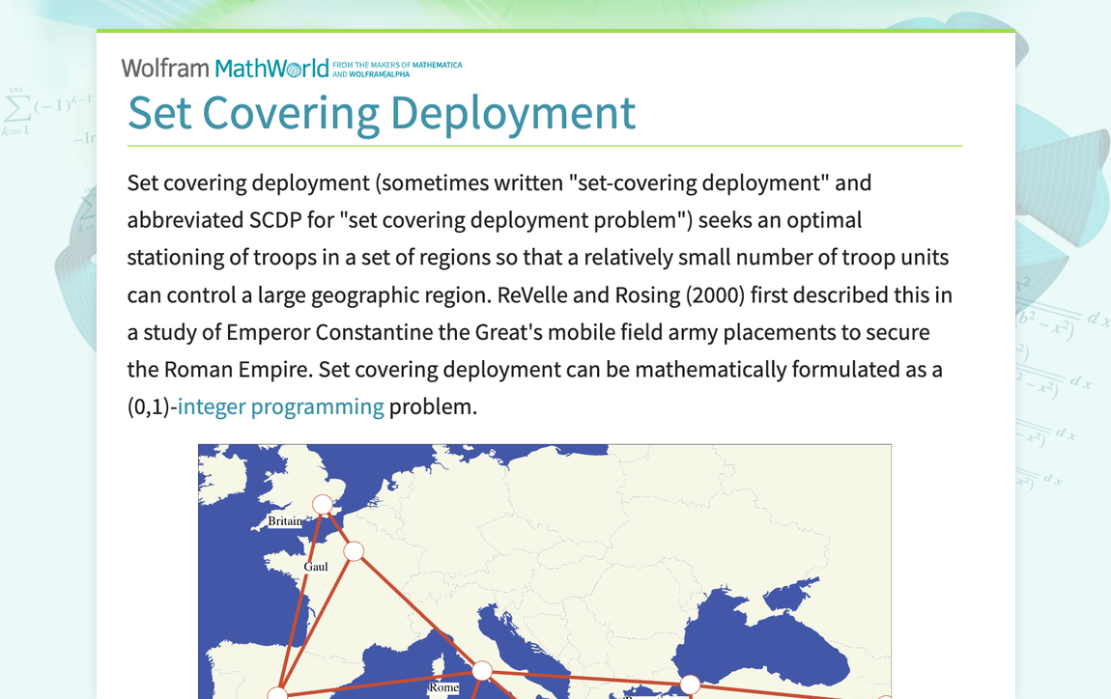Image resolution: width=1111 pixels, height=699 pixels.
Task: Click the Britain label on the map
Action: (x=285, y=521)
